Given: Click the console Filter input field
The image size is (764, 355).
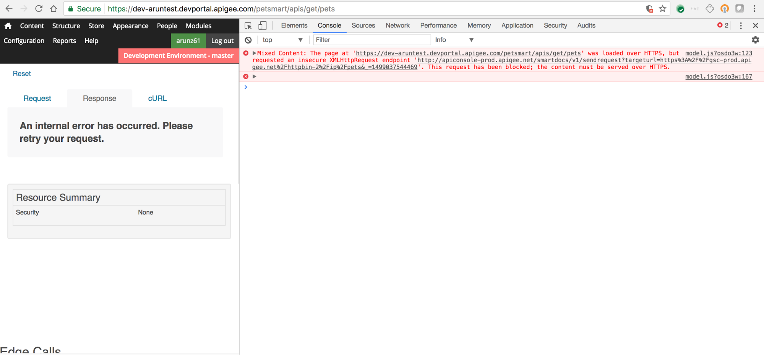Looking at the screenshot, I should pyautogui.click(x=371, y=40).
